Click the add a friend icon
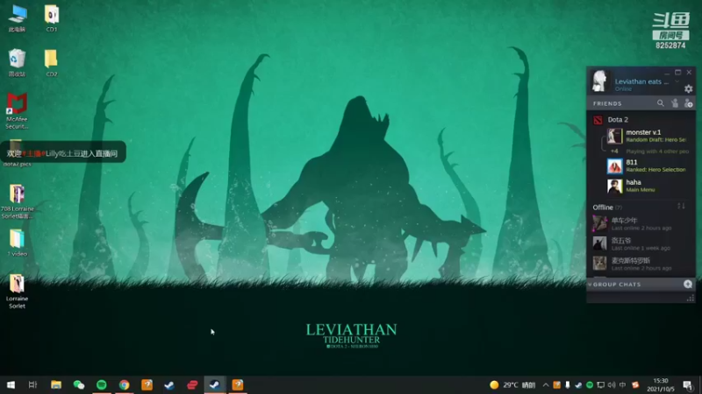This screenshot has height=394, width=702. point(689,103)
